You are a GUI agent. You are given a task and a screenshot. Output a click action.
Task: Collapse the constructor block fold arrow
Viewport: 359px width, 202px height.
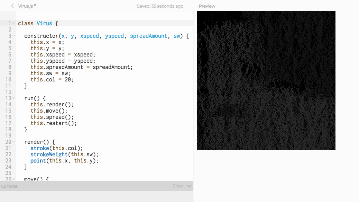13,36
